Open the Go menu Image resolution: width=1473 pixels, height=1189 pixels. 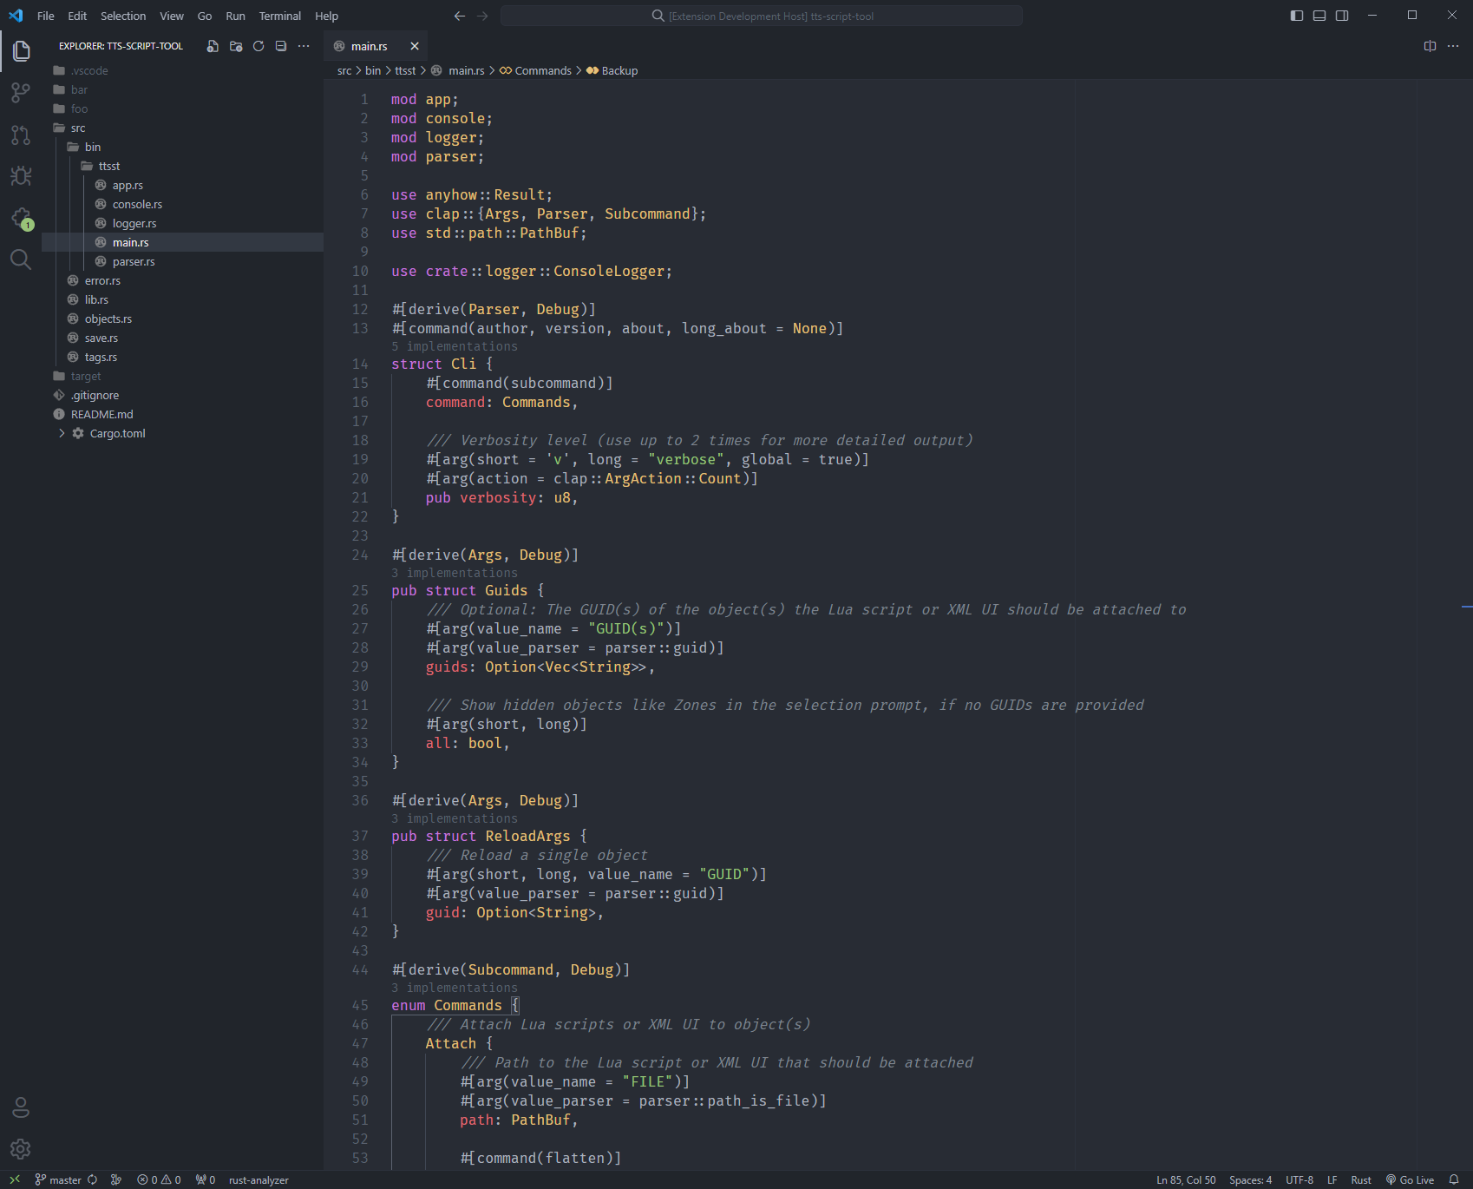(205, 16)
